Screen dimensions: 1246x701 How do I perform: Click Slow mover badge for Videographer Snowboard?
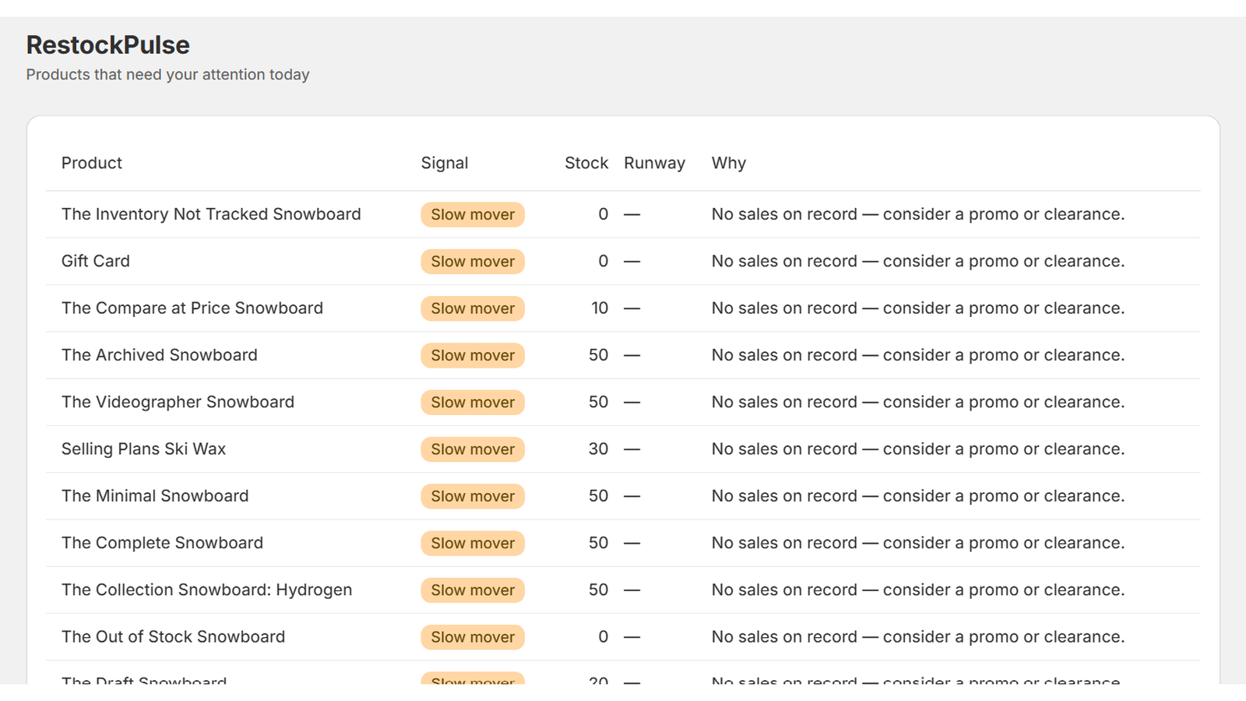click(x=473, y=403)
